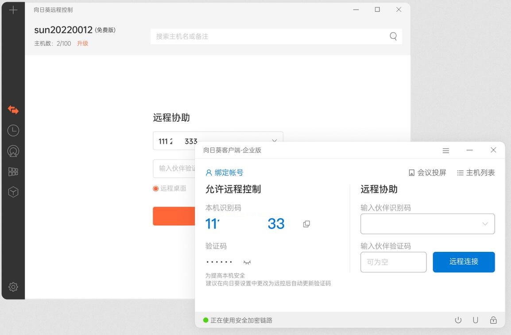Minimize the enterprise client window
This screenshot has width=511, height=335.
[470, 150]
